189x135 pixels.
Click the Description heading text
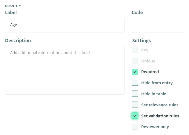tap(18, 41)
